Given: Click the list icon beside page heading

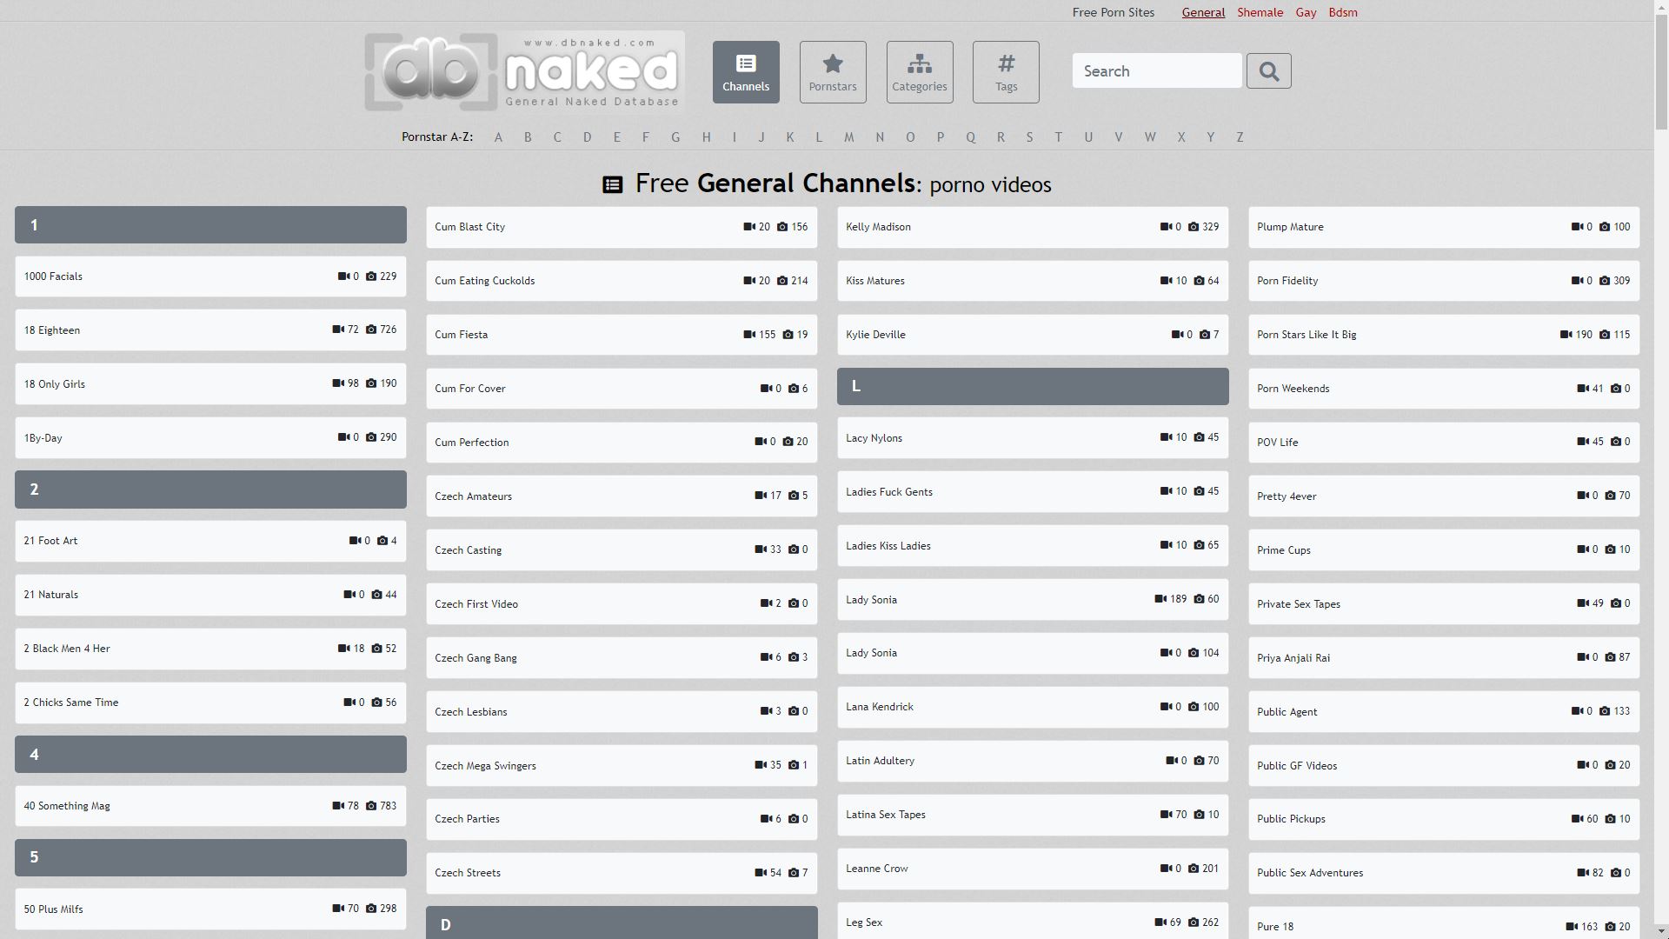Looking at the screenshot, I should (613, 185).
